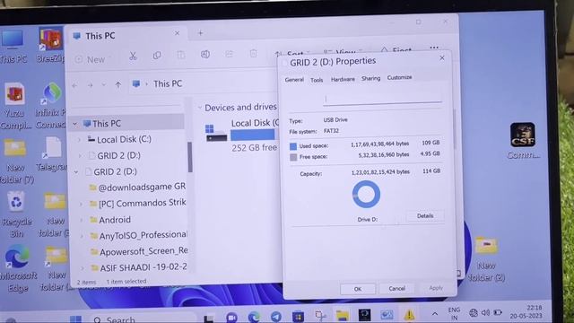The image size is (574, 323).
Task: Click the drive label text field
Action: pyautogui.click(x=382, y=100)
